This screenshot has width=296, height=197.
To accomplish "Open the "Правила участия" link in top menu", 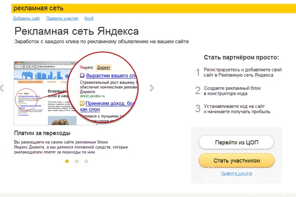I will click(62, 18).
